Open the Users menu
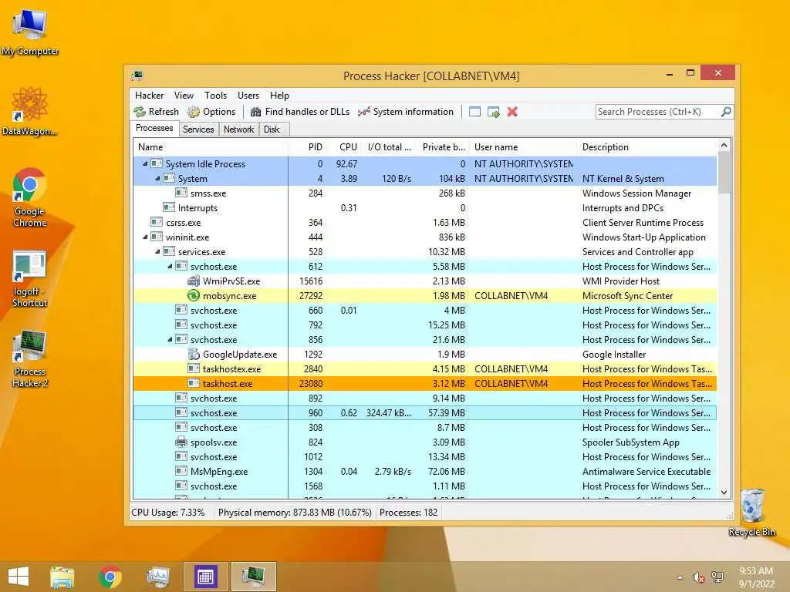This screenshot has width=790, height=592. click(248, 95)
